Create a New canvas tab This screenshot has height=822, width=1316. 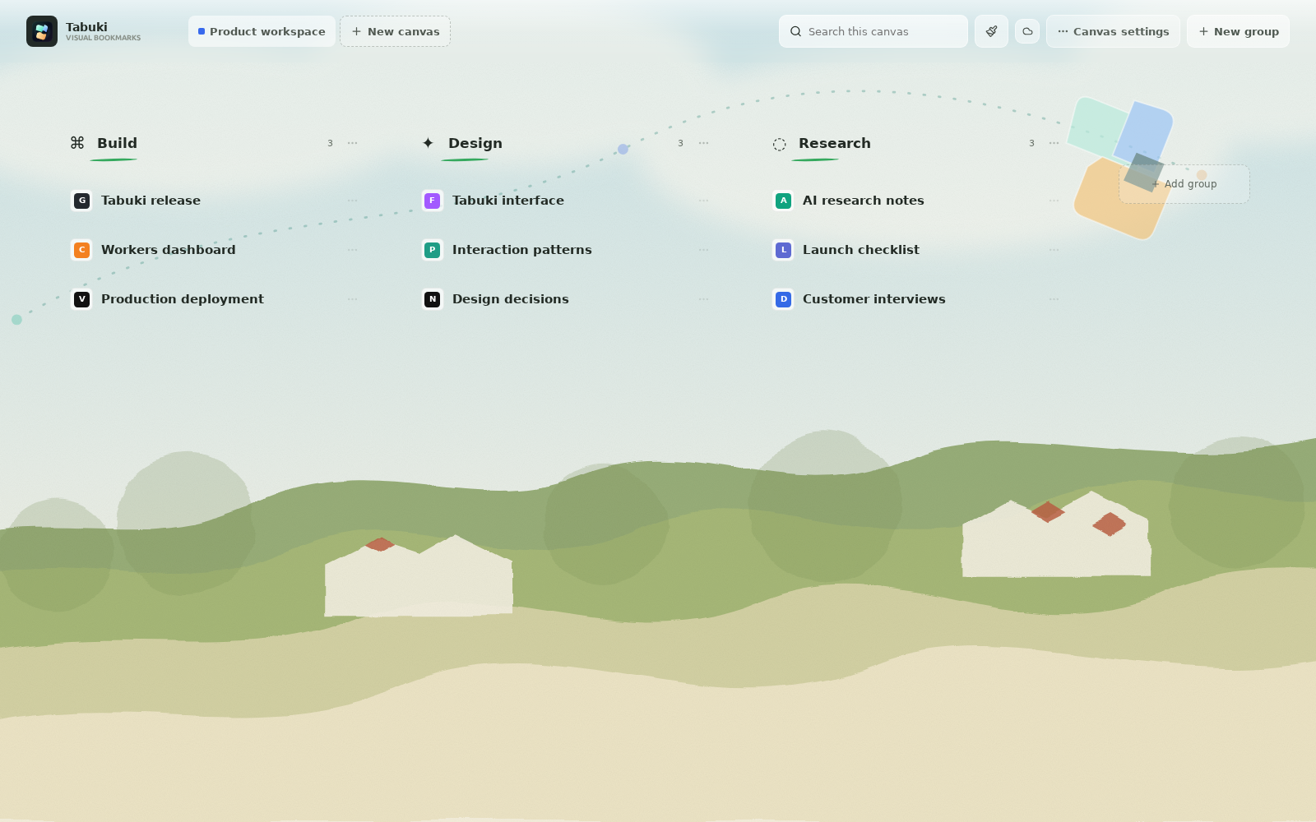pos(396,31)
